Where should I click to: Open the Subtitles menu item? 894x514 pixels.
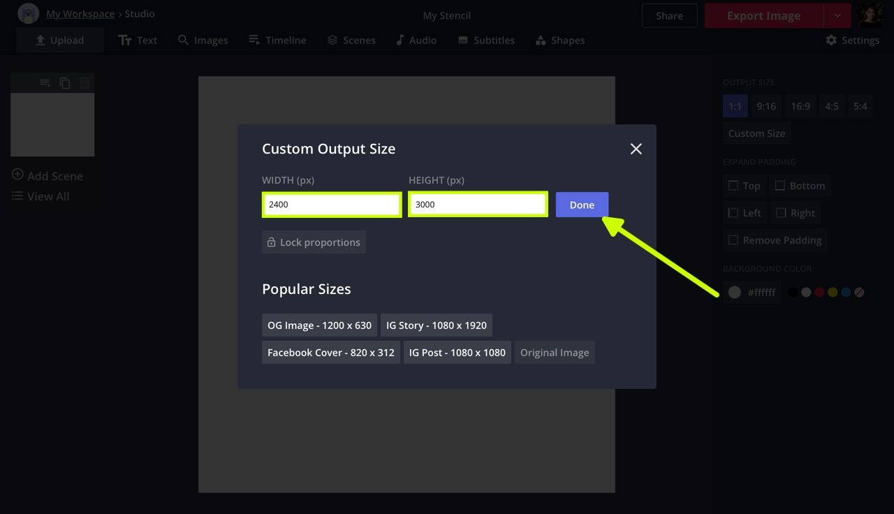pos(486,41)
